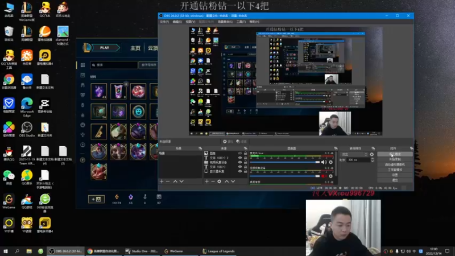Adjust transition duration stepper arrows
The width and height of the screenshot is (455, 256).
(x=373, y=160)
